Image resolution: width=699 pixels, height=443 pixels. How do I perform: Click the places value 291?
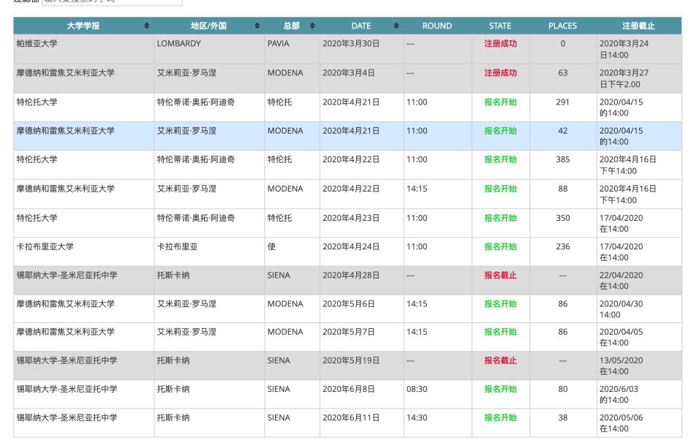pos(562,102)
